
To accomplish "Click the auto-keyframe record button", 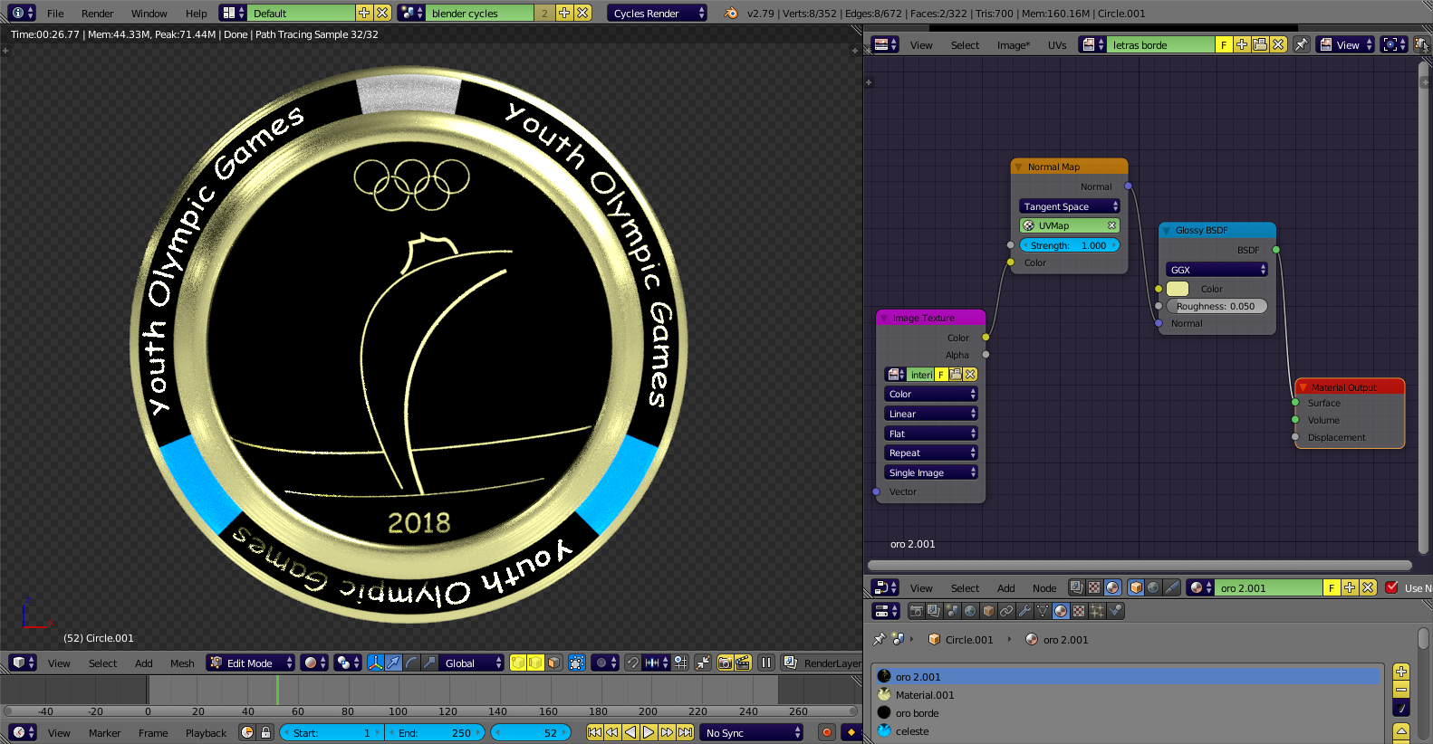I will [826, 732].
